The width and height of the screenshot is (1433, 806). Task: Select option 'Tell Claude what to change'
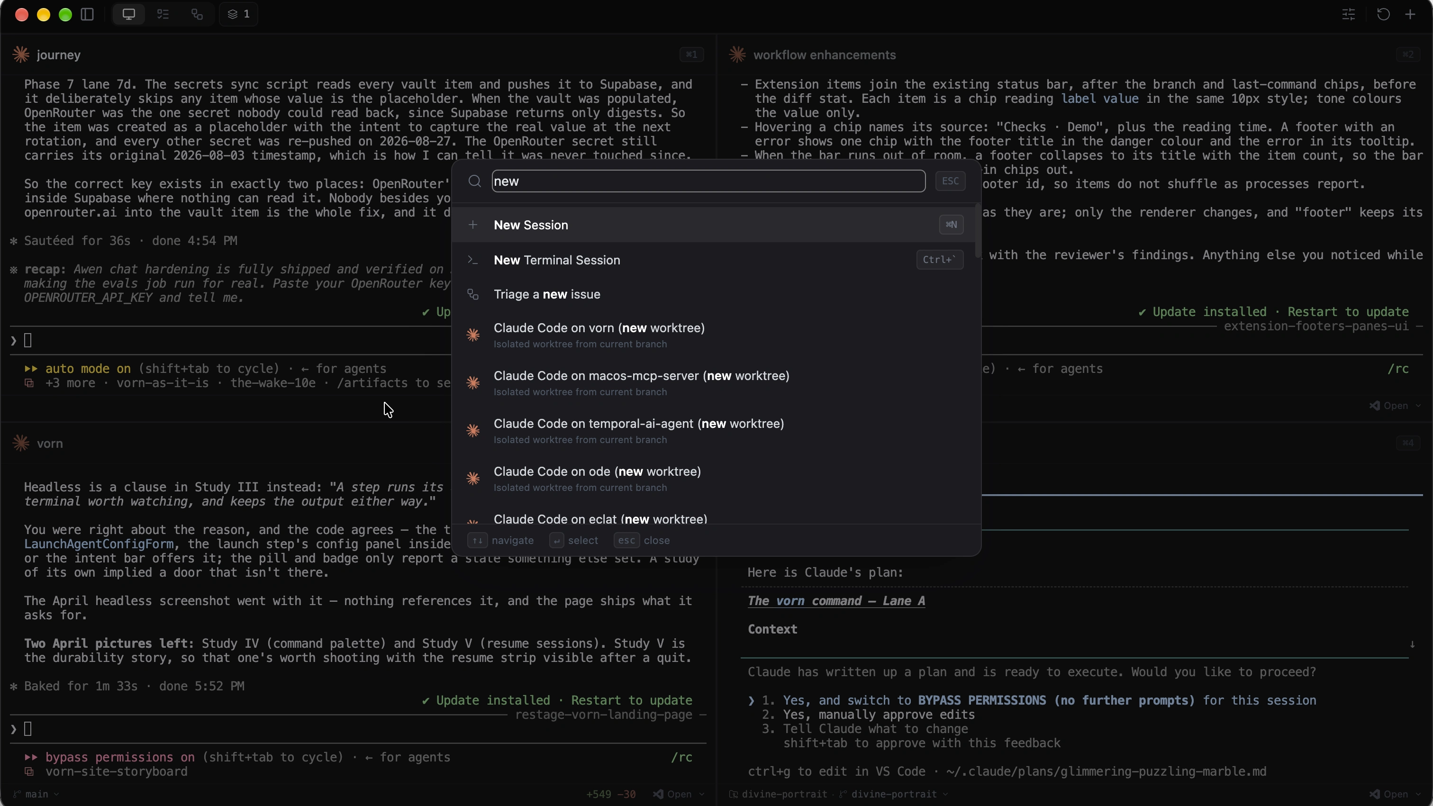coord(876,729)
